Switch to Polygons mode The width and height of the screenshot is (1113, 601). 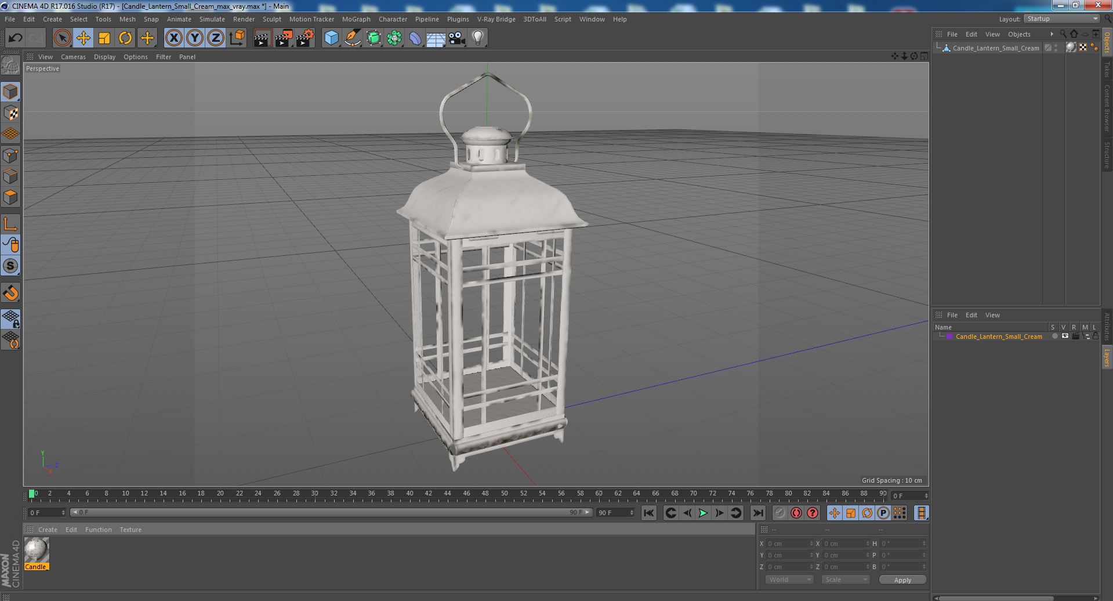click(10, 197)
